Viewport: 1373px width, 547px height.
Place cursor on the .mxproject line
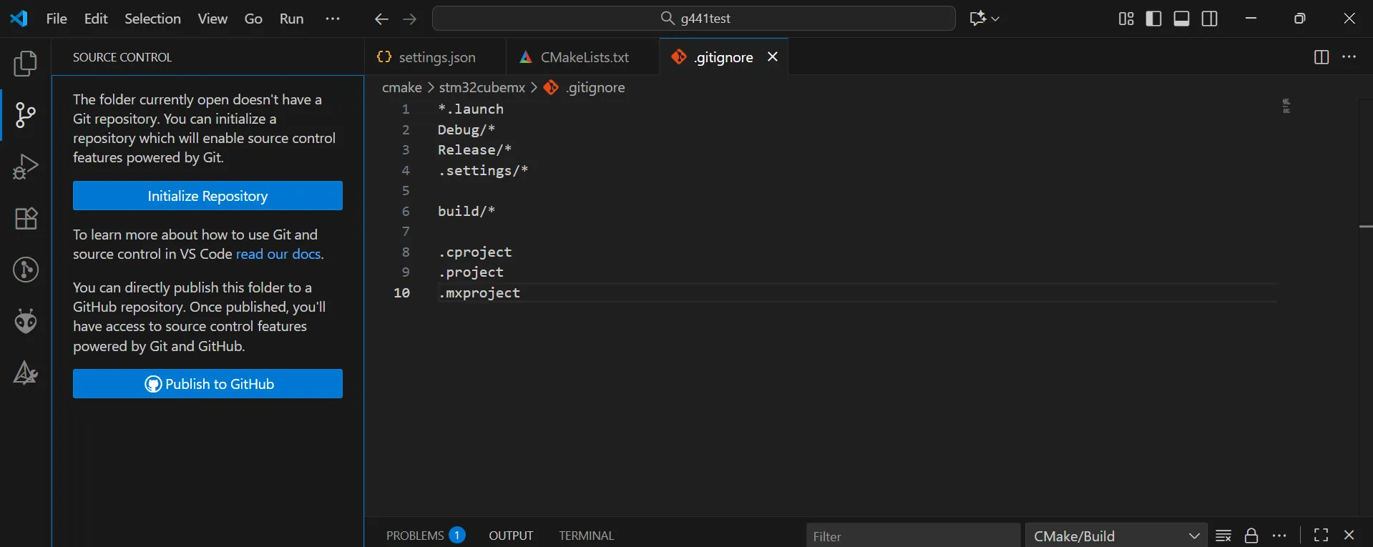click(x=479, y=293)
